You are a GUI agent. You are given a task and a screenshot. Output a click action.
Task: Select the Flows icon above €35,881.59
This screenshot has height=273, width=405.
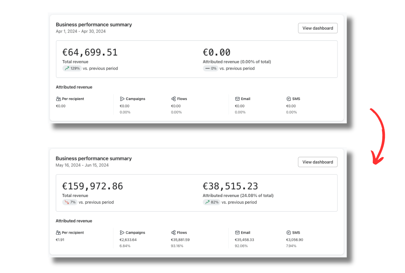click(x=174, y=233)
